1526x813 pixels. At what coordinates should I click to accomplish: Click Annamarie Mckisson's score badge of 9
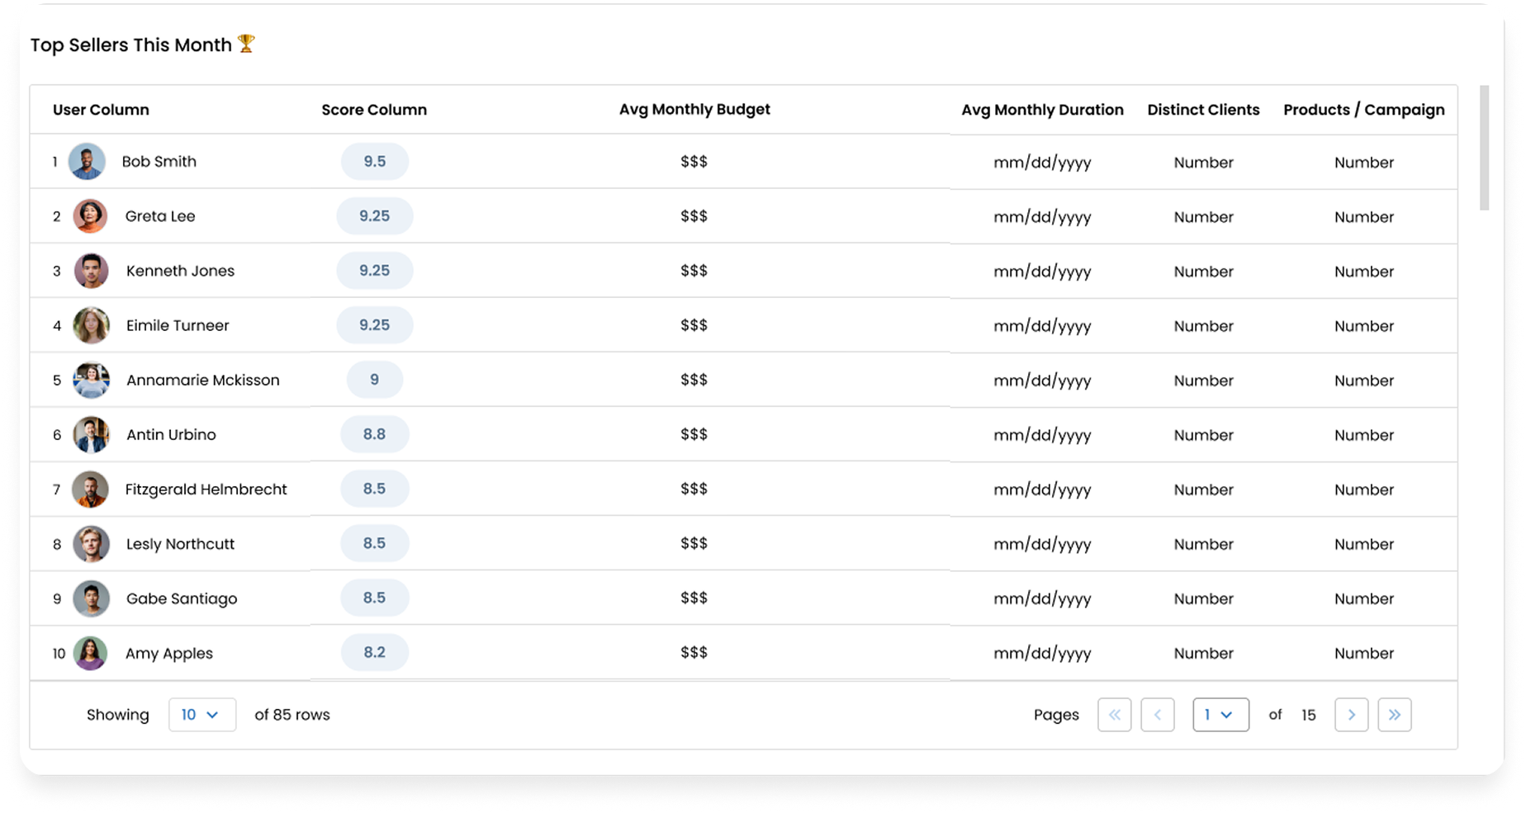pos(374,379)
